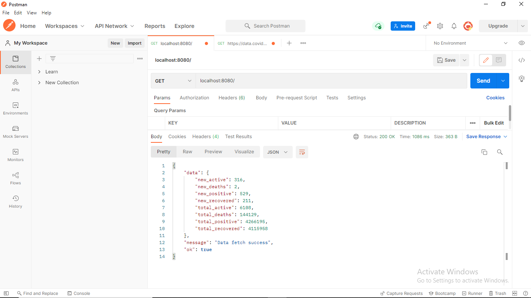The height and width of the screenshot is (298, 531).
Task: Switch to the Headers (6) request tab
Action: click(x=232, y=98)
